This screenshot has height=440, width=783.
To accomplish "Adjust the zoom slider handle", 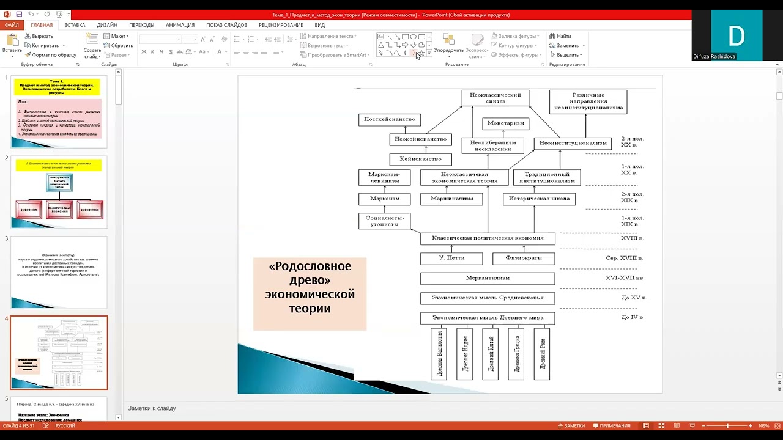I will pyautogui.click(x=727, y=425).
